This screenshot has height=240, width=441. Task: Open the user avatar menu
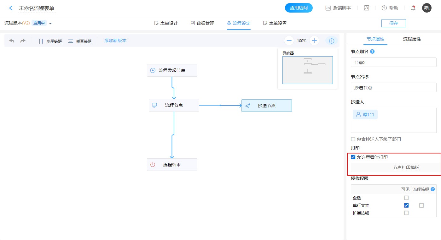426,8
